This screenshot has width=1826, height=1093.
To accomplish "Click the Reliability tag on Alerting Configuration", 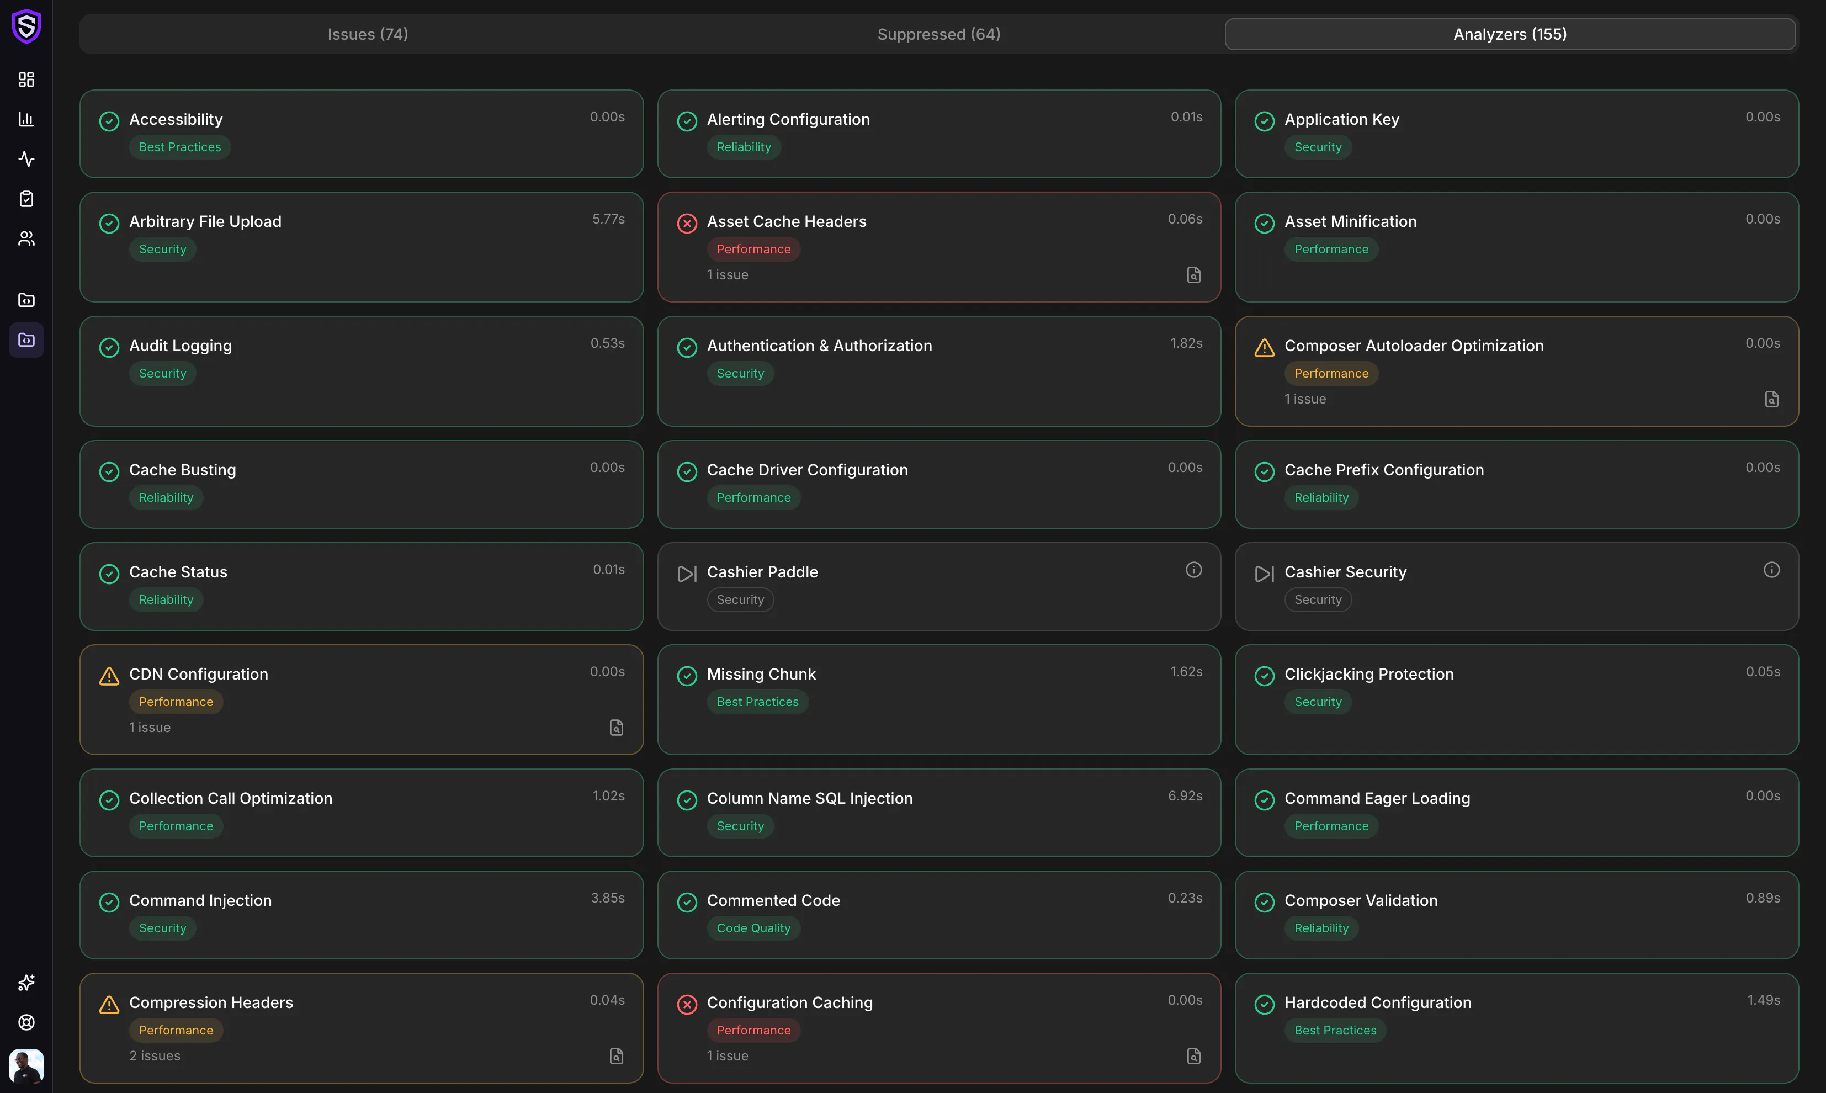I will click(x=744, y=147).
